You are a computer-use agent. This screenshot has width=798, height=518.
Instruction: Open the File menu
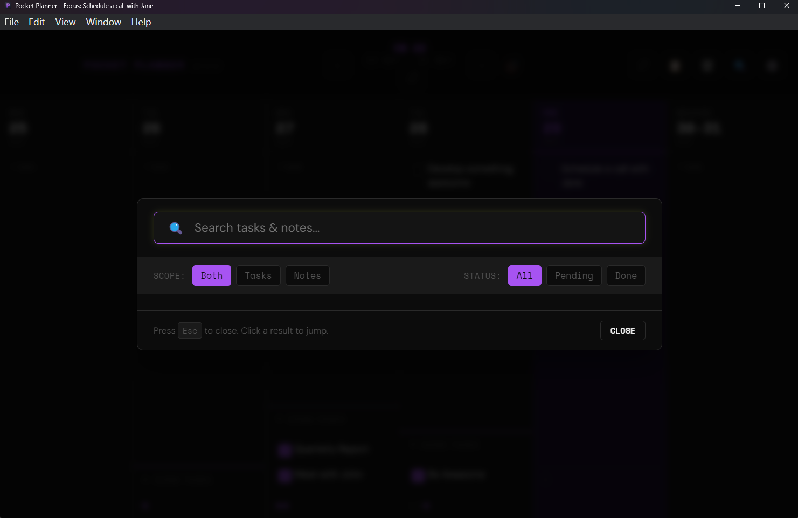[11, 22]
